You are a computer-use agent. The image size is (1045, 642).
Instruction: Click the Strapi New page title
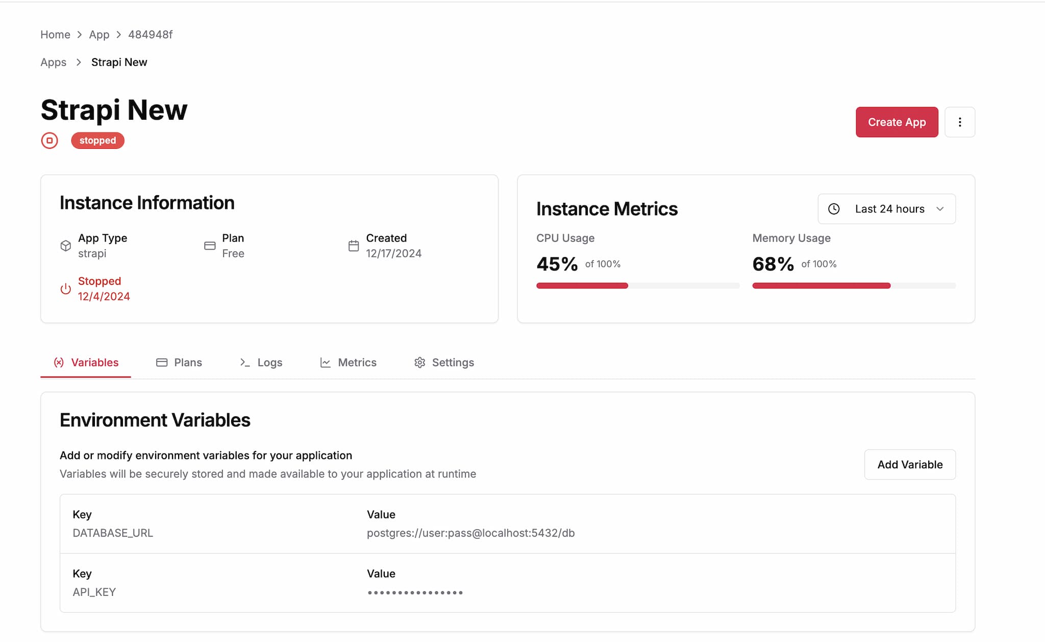tap(114, 110)
